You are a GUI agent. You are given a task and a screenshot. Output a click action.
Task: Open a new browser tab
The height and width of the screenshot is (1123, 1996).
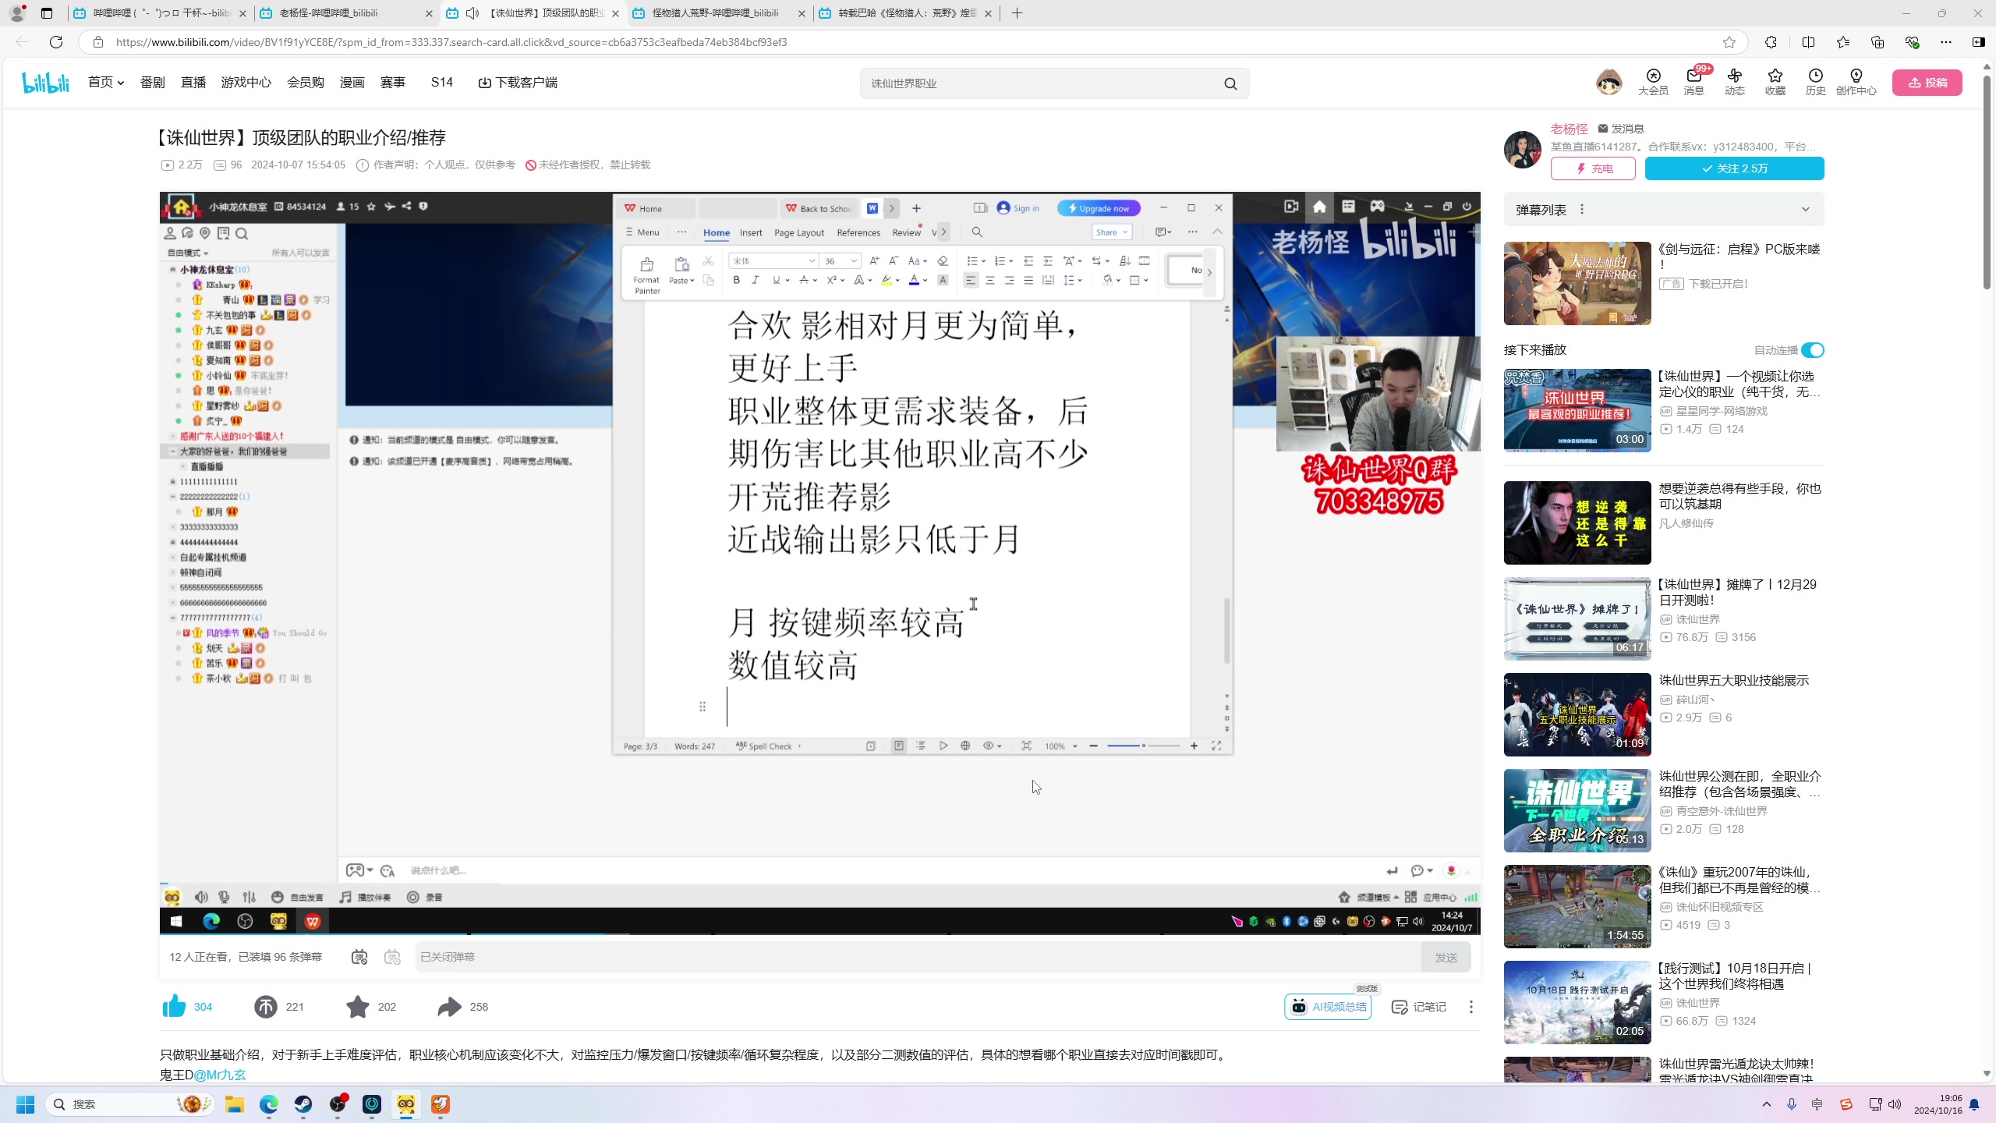click(1017, 13)
